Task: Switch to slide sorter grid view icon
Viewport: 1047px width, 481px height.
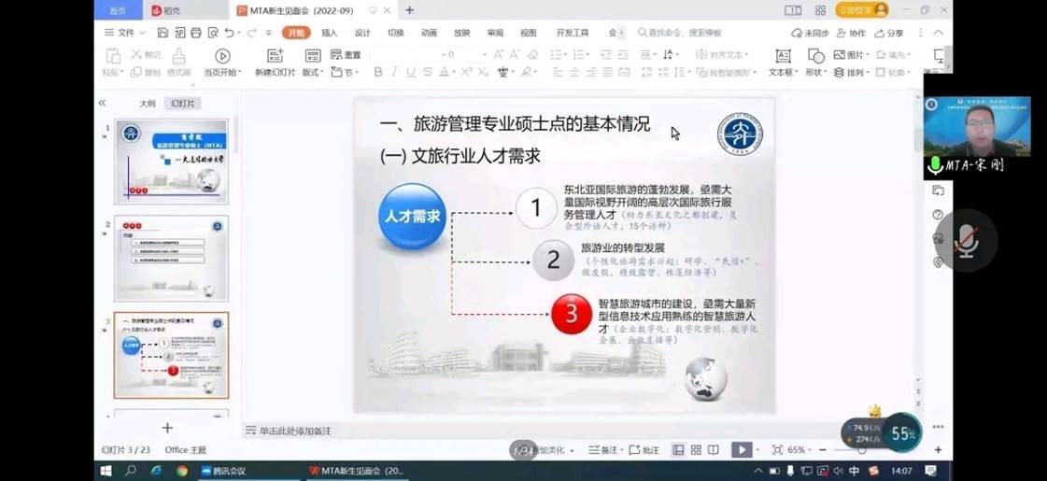Action: tap(696, 450)
